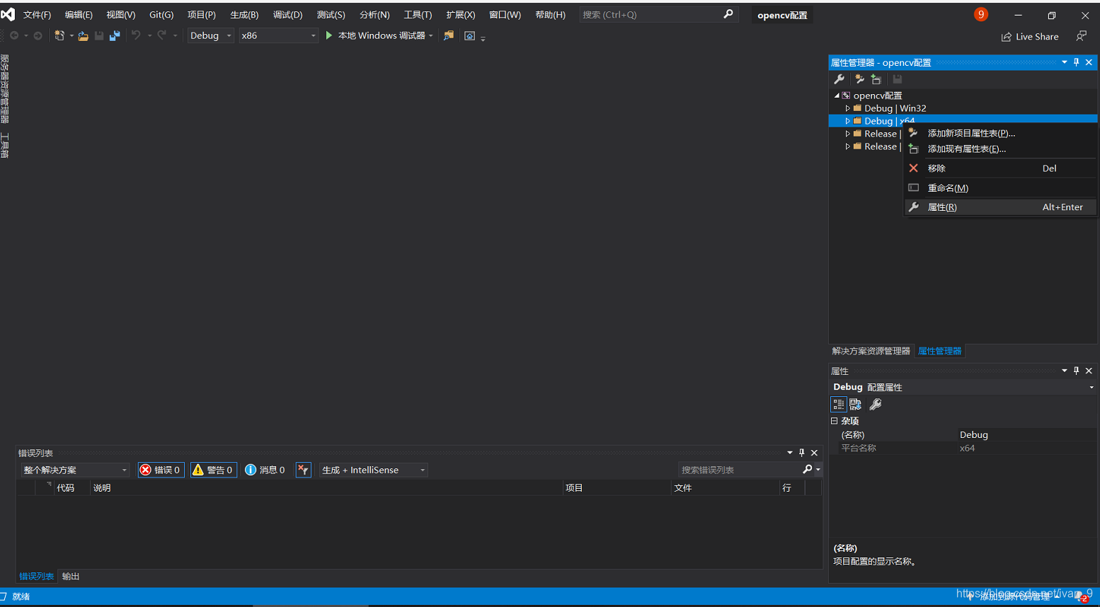
Task: Switch to the 属性管理器 tab
Action: [x=939, y=351]
